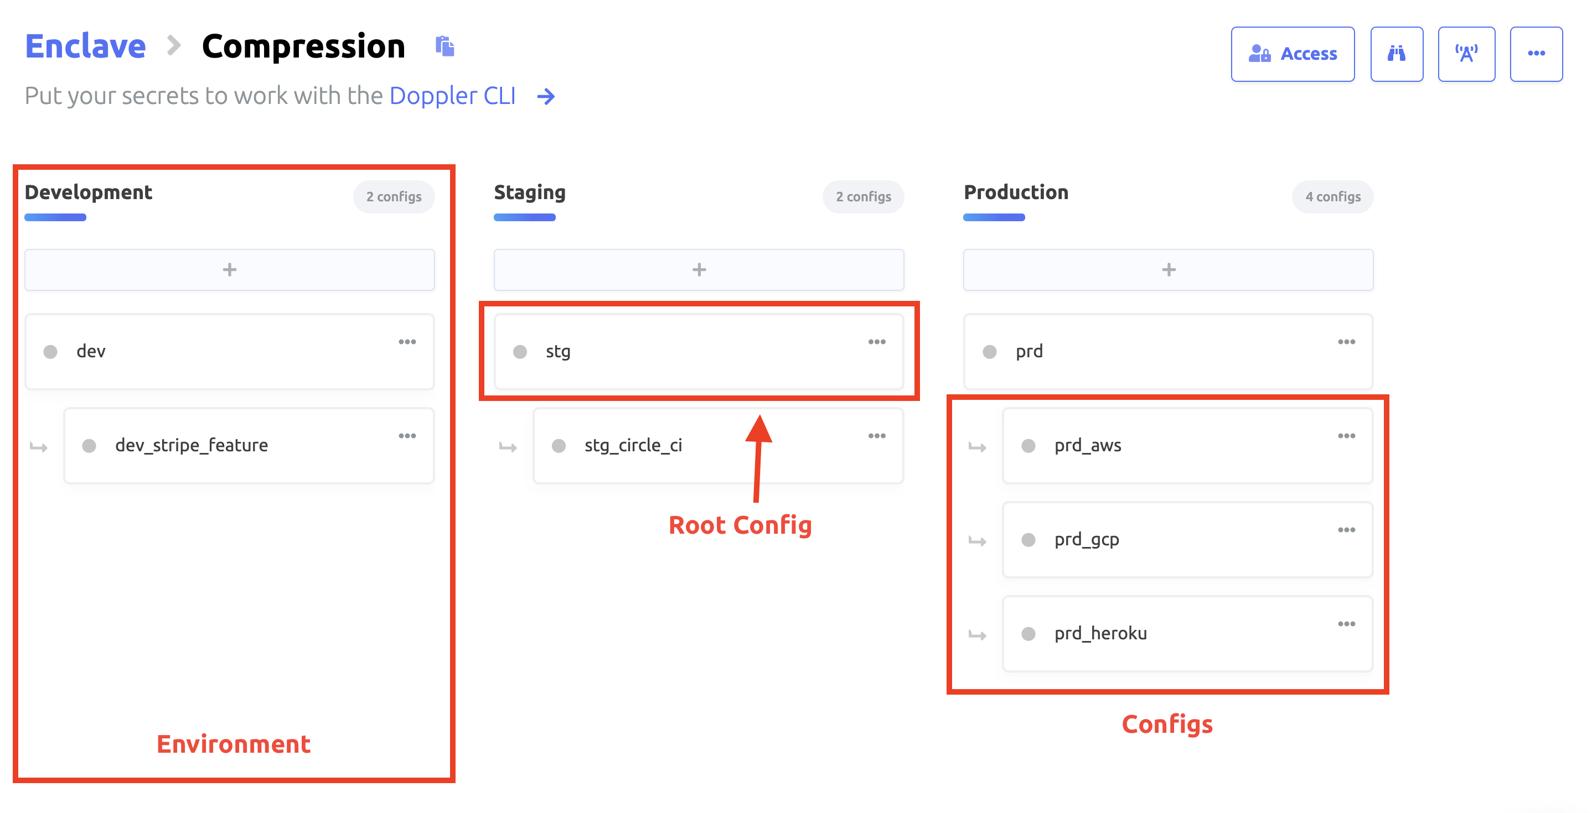The width and height of the screenshot is (1592, 813).
Task: Add a config under Staging with plus
Action: [699, 270]
